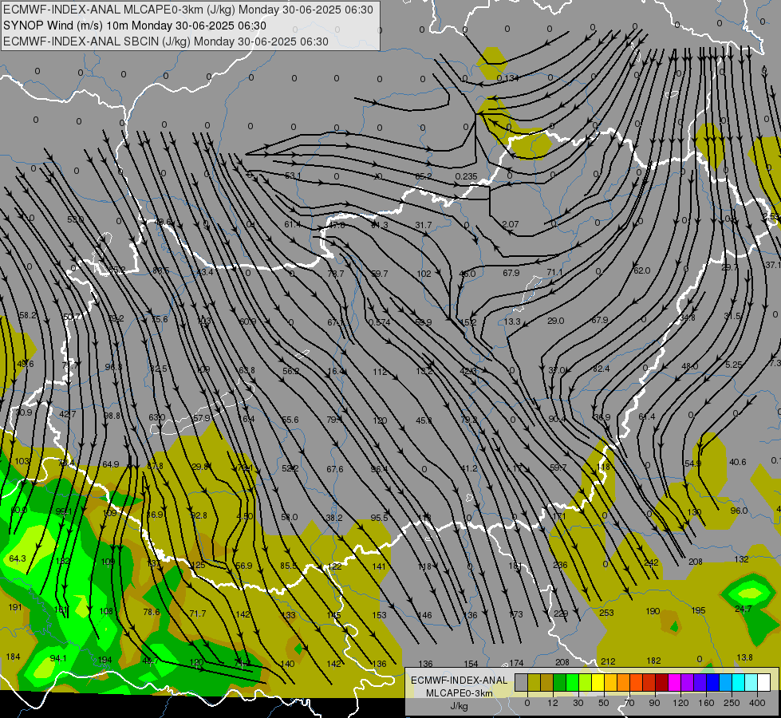Click the map value '190'
This screenshot has width=781, height=718.
(653, 611)
